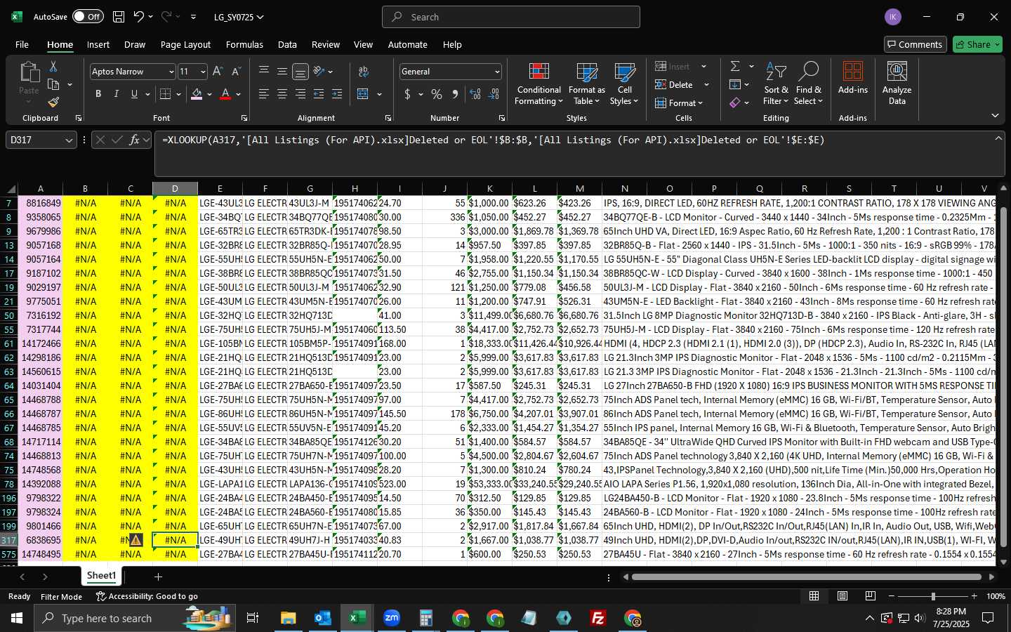Image resolution: width=1011 pixels, height=632 pixels.
Task: Click the Save icon in title bar
Action: coord(119,17)
